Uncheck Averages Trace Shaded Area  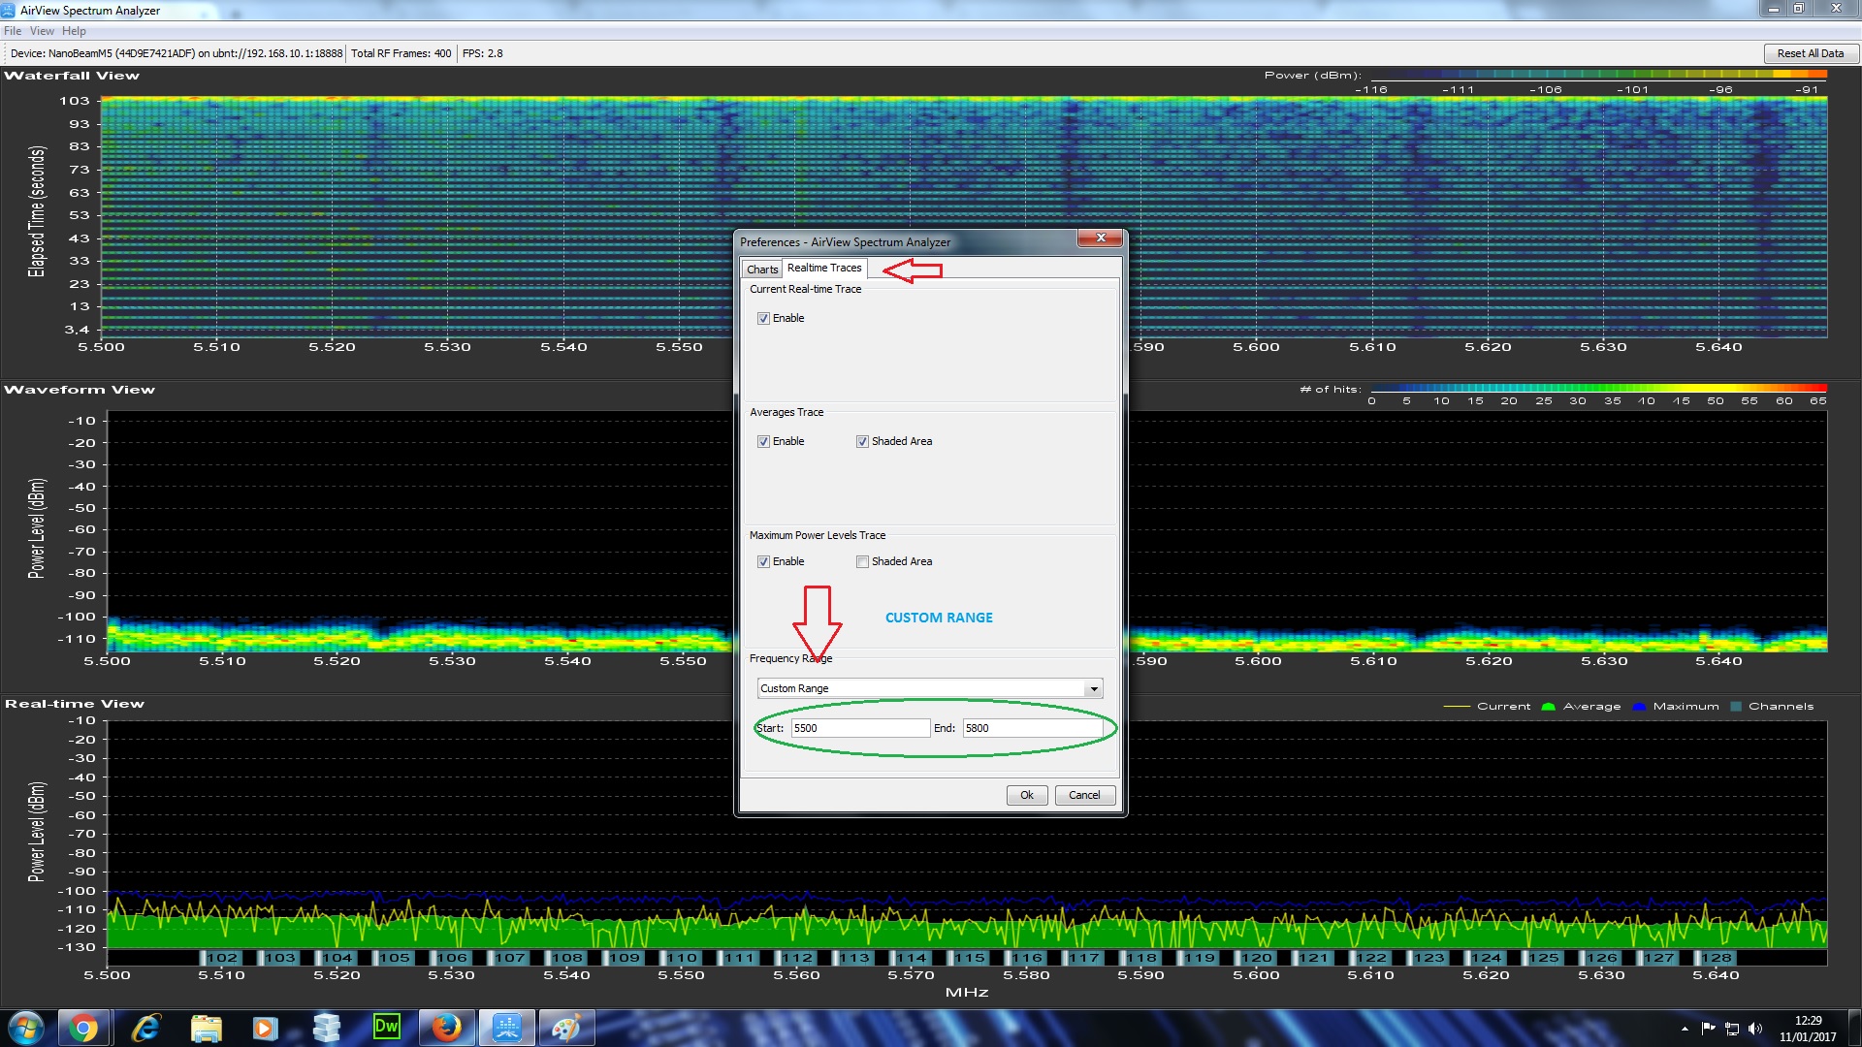pos(862,442)
